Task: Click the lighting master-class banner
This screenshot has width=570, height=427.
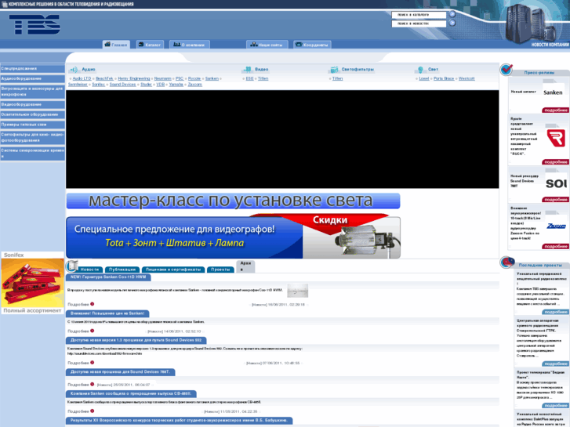Action: click(233, 201)
